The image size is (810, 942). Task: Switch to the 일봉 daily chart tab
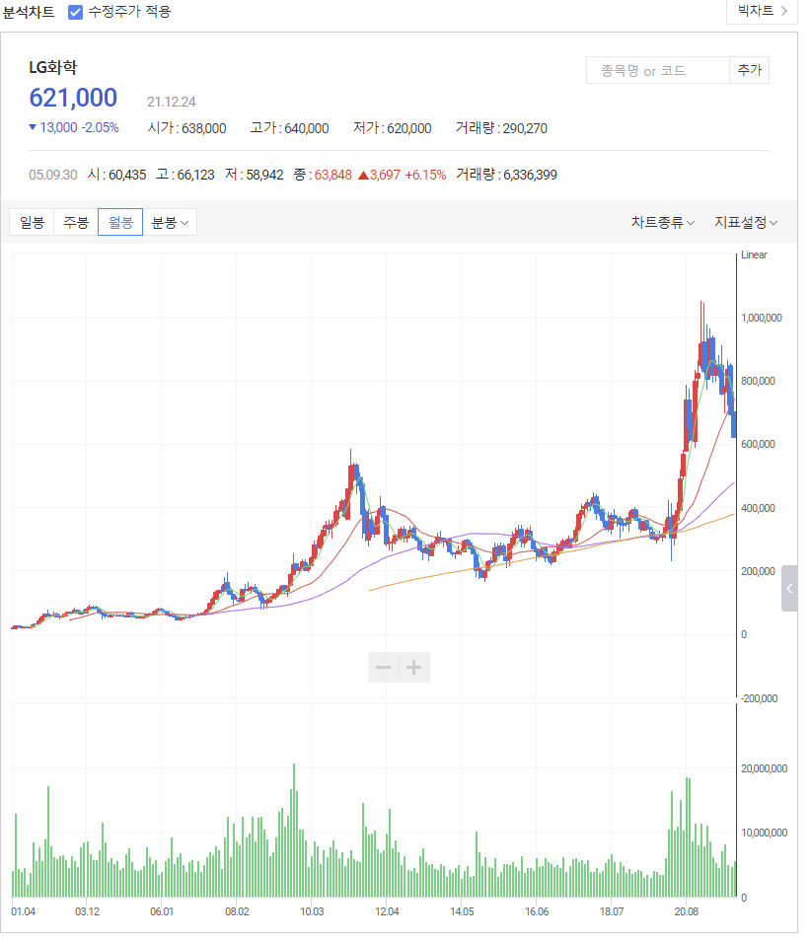(32, 222)
